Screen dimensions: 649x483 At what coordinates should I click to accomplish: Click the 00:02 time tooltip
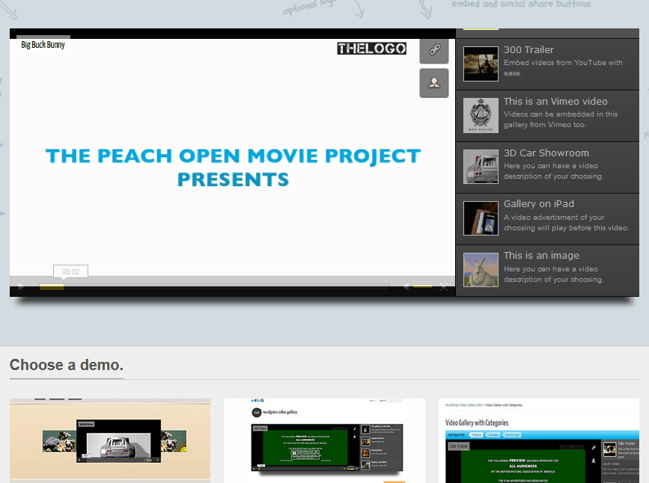click(71, 271)
